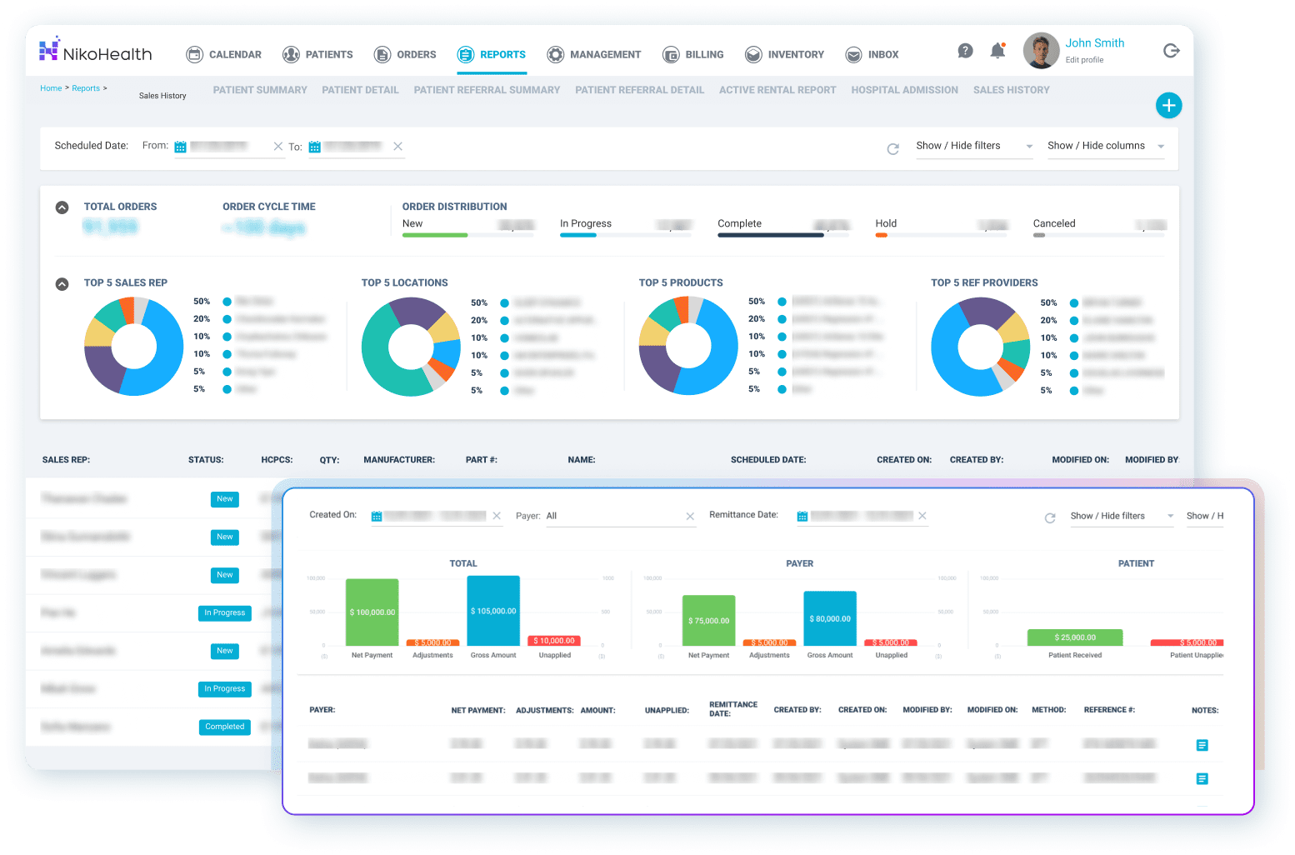Refresh the sales history filters
The width and height of the screenshot is (1295, 855).
(x=892, y=149)
